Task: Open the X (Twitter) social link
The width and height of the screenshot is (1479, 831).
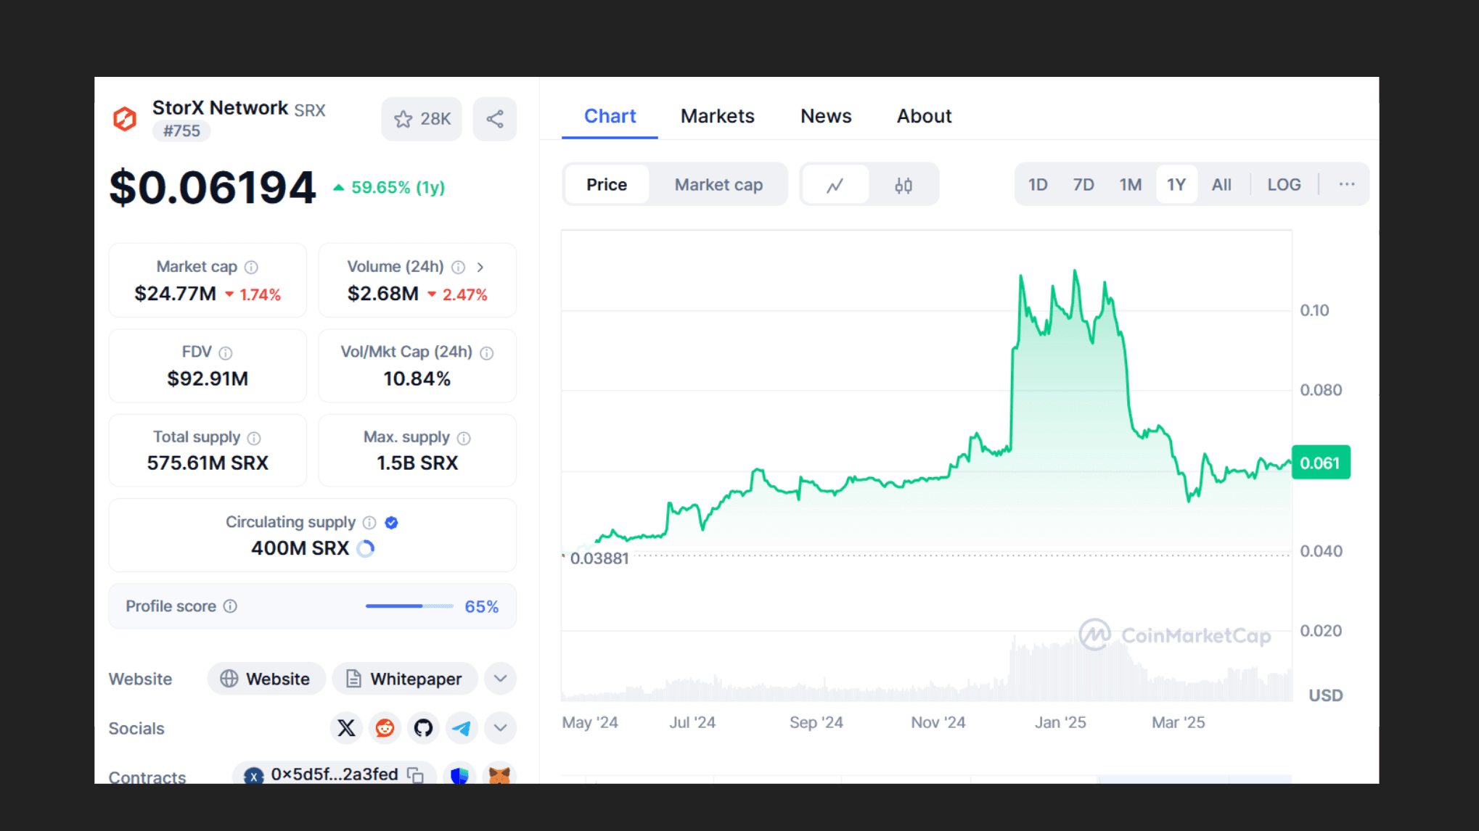Action: (x=346, y=728)
